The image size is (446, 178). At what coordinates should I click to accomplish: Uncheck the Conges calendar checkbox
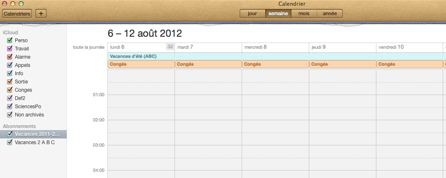point(10,90)
